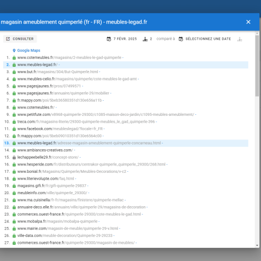
Task: Click the calendar icon beside 7 FÉVR. 2025
Action: pos(109,39)
